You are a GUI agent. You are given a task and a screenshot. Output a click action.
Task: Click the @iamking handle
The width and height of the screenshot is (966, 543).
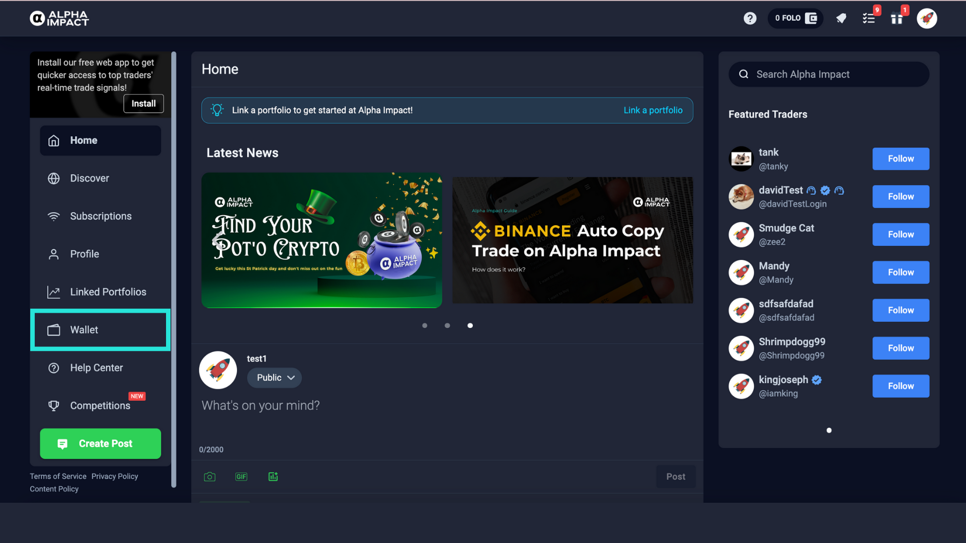pos(778,394)
